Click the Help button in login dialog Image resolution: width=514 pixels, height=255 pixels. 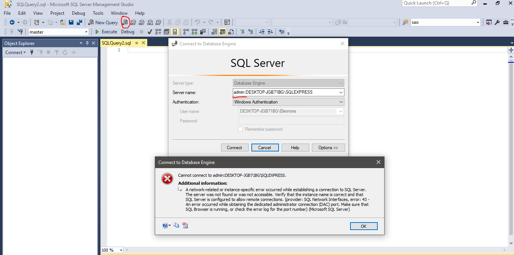(295, 148)
